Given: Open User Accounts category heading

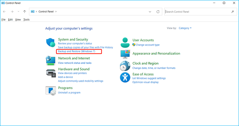Looking at the screenshot, I should pos(143,40).
